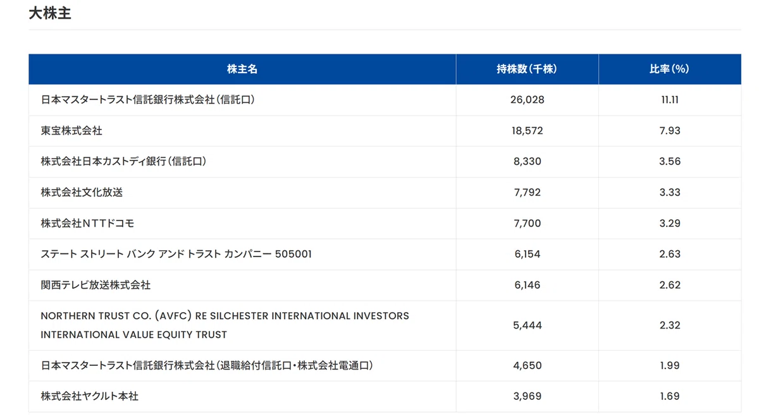Image resolution: width=759 pixels, height=417 pixels.
Task: Select the 26,028 shares value
Action: (x=528, y=100)
